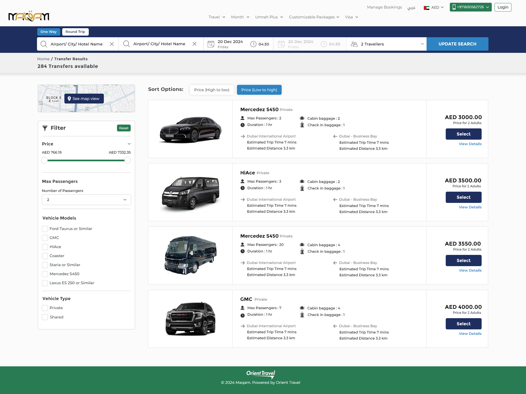The height and width of the screenshot is (394, 526).
Task: Check the GMC vehicle model filter
Action: 45,238
